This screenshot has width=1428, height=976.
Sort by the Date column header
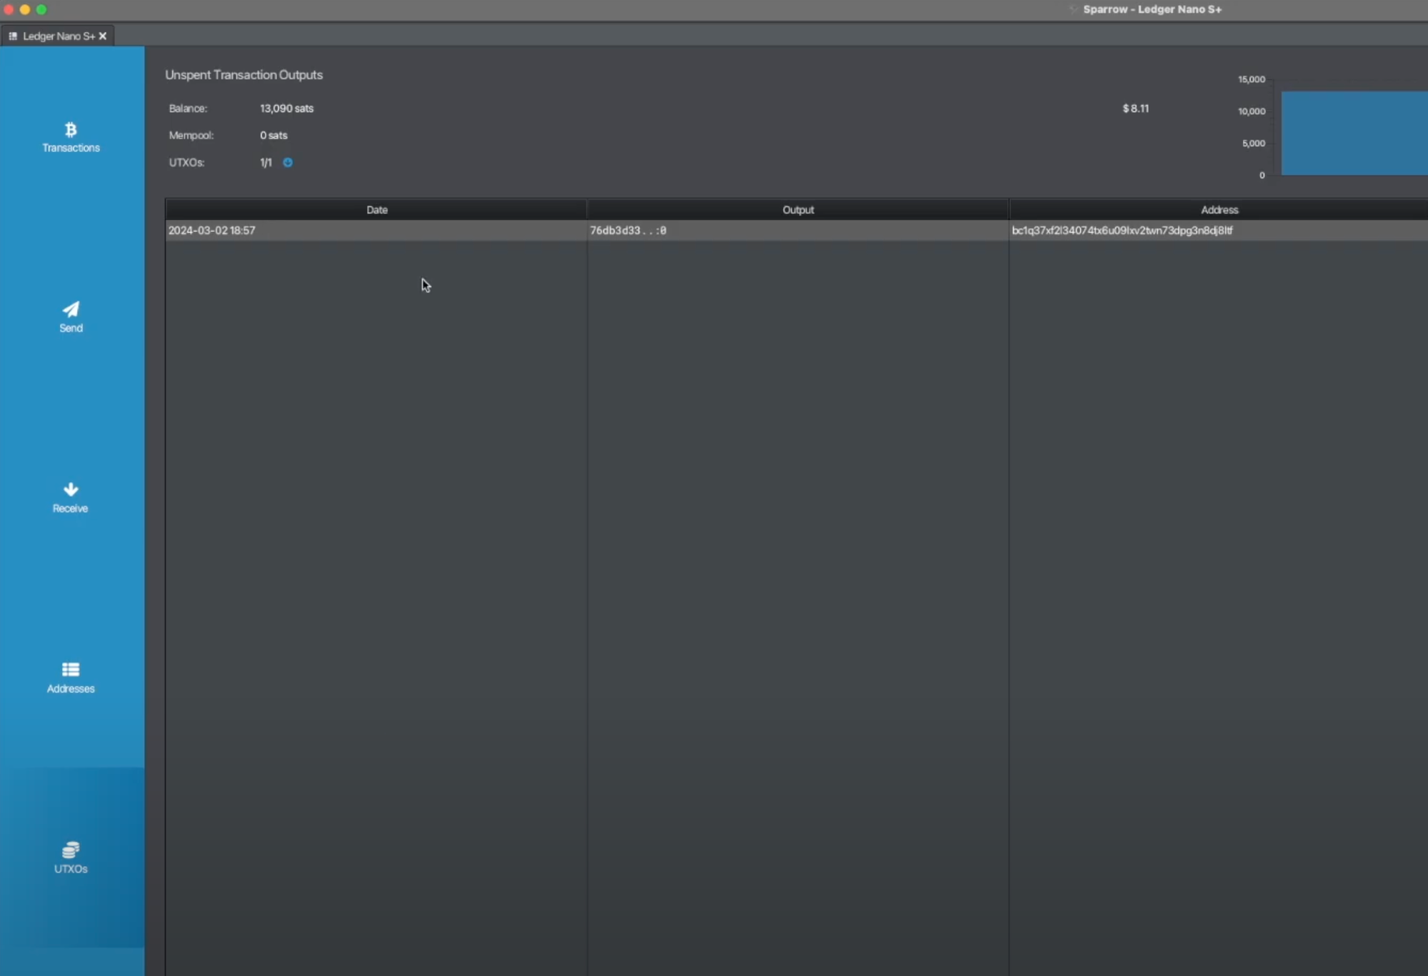click(376, 210)
